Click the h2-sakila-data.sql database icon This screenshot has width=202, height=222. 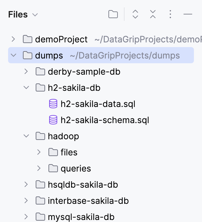click(53, 104)
